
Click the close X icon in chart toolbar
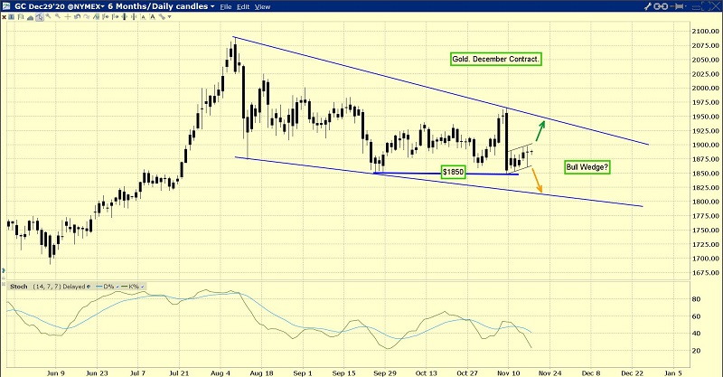coord(5,16)
